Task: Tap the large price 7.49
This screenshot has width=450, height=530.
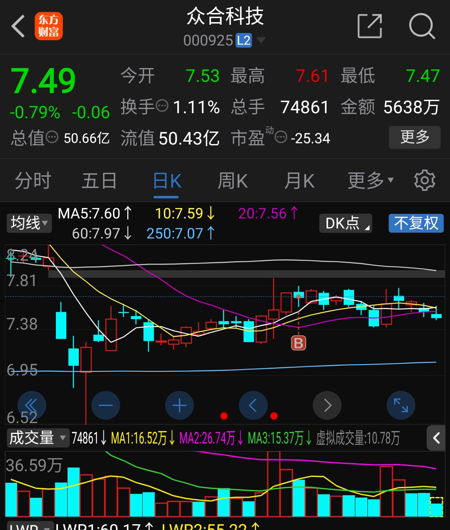Action: [x=43, y=81]
